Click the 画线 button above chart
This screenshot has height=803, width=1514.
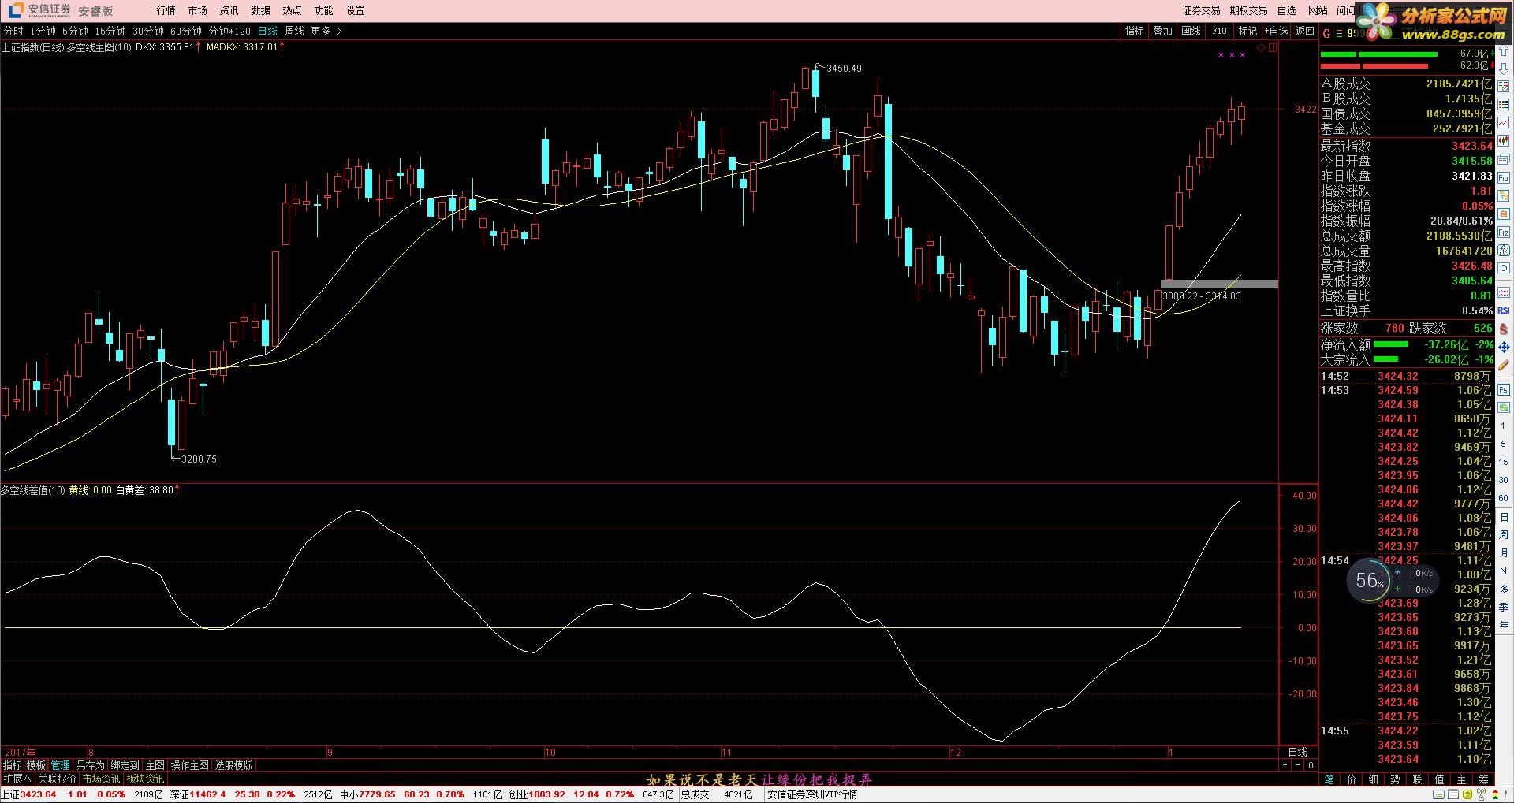pos(1191,32)
